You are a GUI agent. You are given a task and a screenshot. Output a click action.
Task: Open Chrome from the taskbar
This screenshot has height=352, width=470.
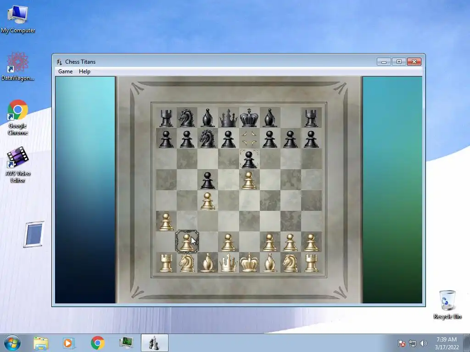(97, 343)
